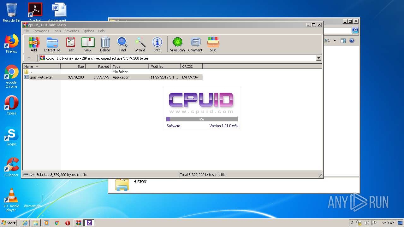Toggle the preview pane icon in Explorer
Image resolution: width=404 pixels, height=227 pixels.
[343, 41]
